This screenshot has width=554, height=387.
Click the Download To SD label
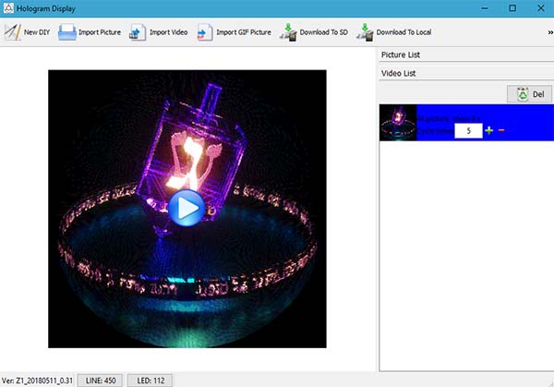324,32
